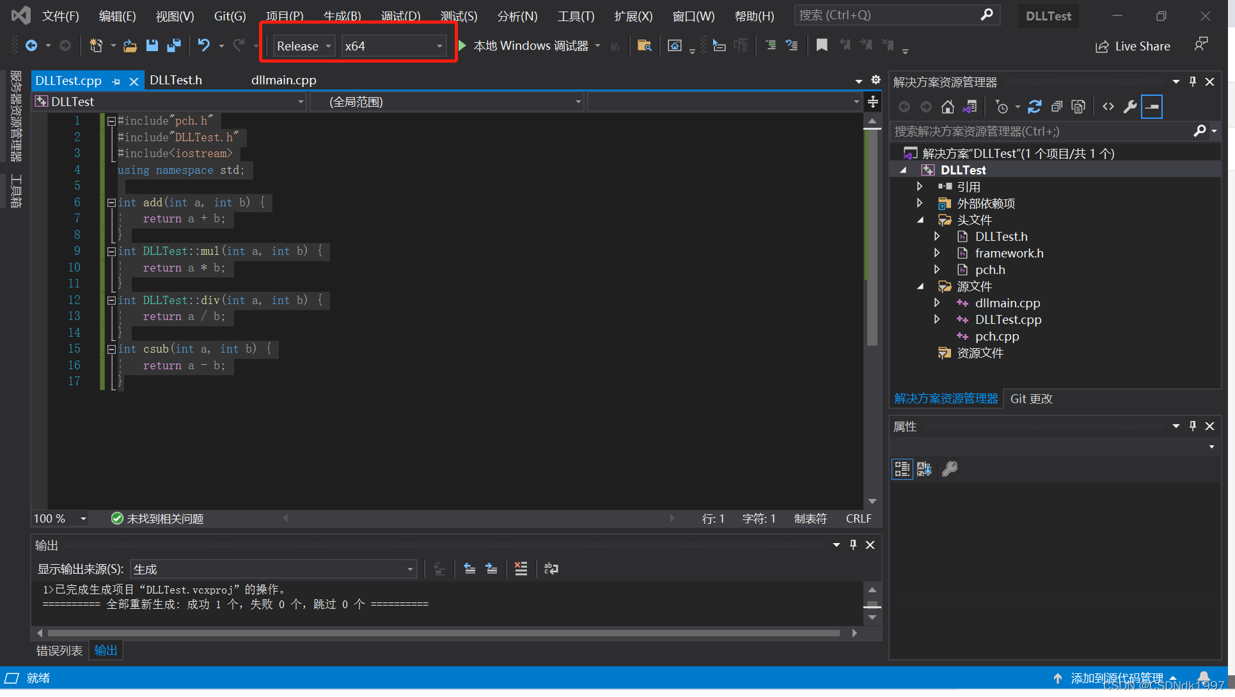Click 未找到相关问题 status indicator
The width and height of the screenshot is (1235, 697).
pyautogui.click(x=157, y=519)
